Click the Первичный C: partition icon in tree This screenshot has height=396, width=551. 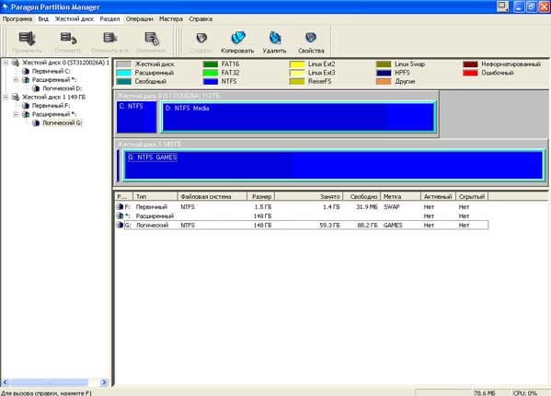pyautogui.click(x=26, y=71)
